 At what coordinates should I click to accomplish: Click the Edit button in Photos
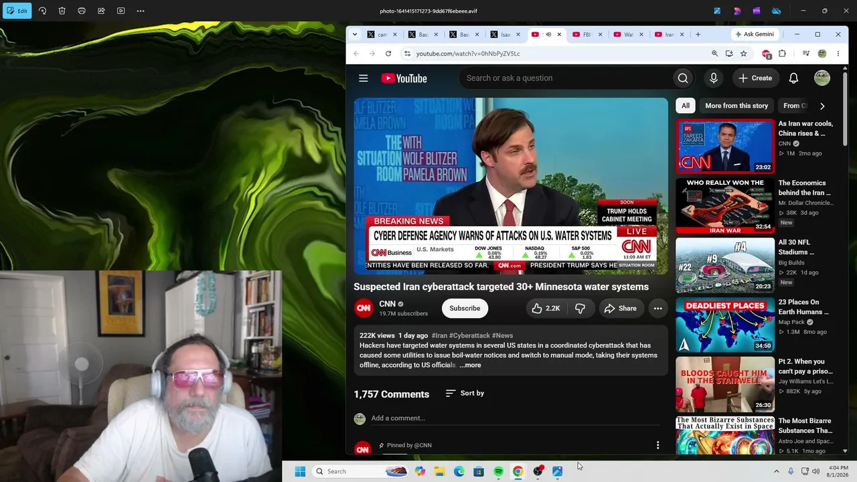[17, 11]
